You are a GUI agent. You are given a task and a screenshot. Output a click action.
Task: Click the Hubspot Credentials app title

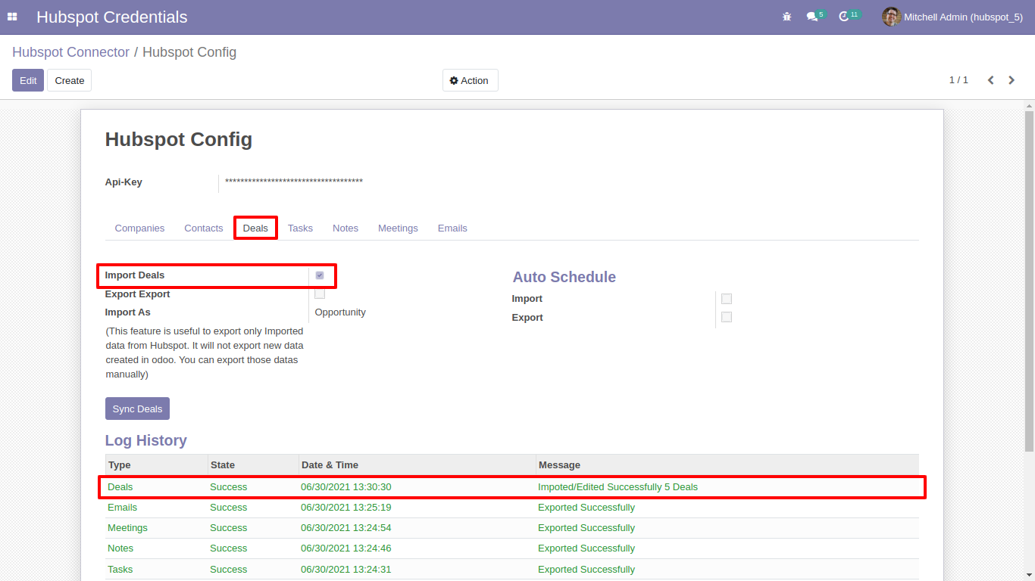point(112,17)
